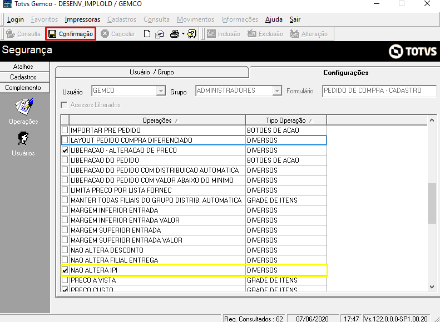Open the Login menu
440x322 pixels.
point(16,19)
